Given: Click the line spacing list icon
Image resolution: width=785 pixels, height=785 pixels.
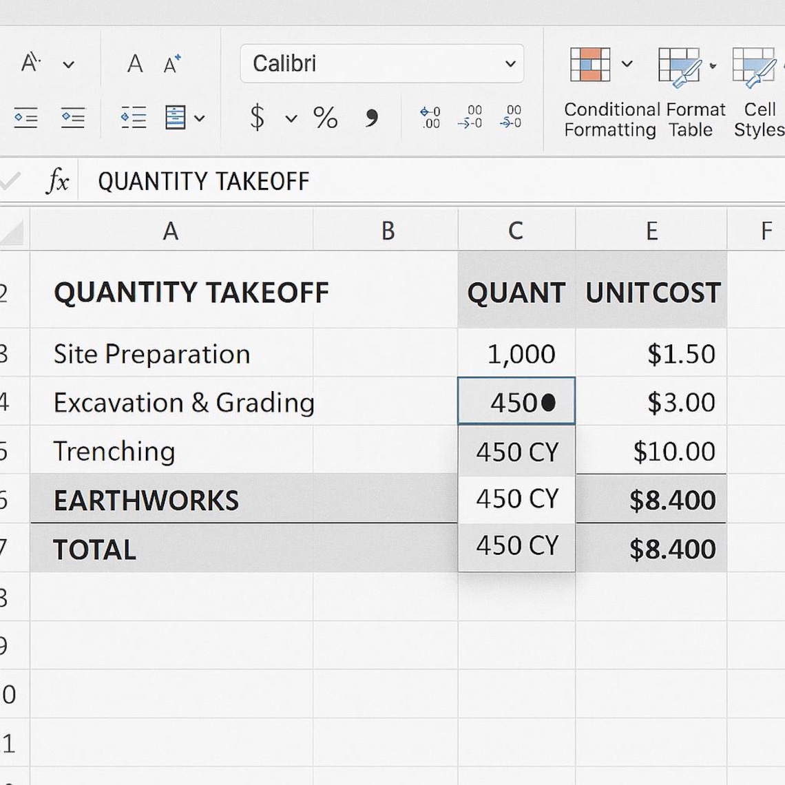Looking at the screenshot, I should [x=134, y=118].
